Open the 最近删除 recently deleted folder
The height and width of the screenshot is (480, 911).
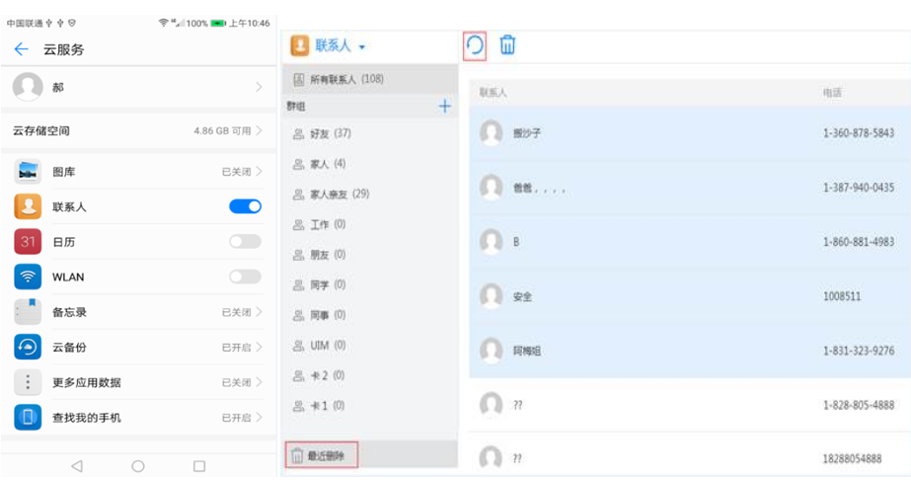point(323,455)
